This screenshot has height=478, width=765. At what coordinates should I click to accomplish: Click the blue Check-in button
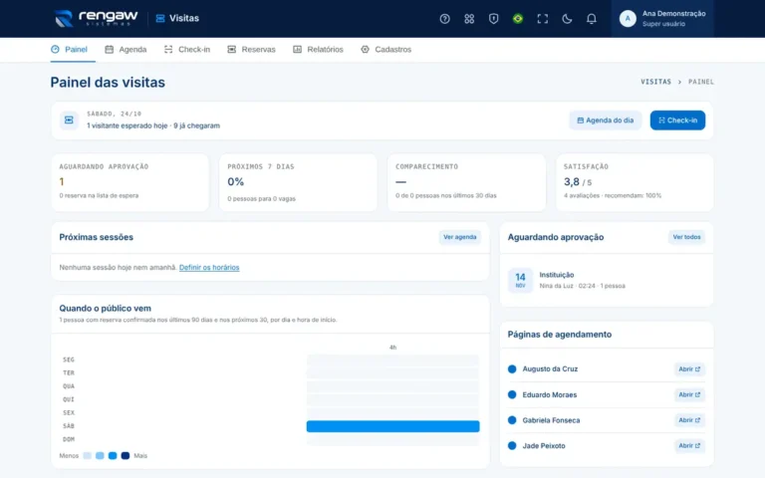(x=677, y=119)
